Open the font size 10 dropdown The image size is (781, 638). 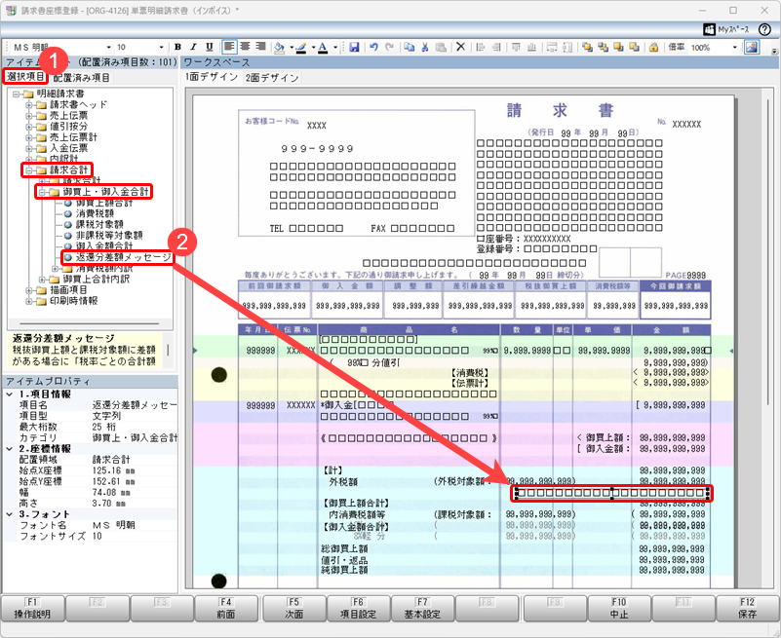click(x=162, y=48)
